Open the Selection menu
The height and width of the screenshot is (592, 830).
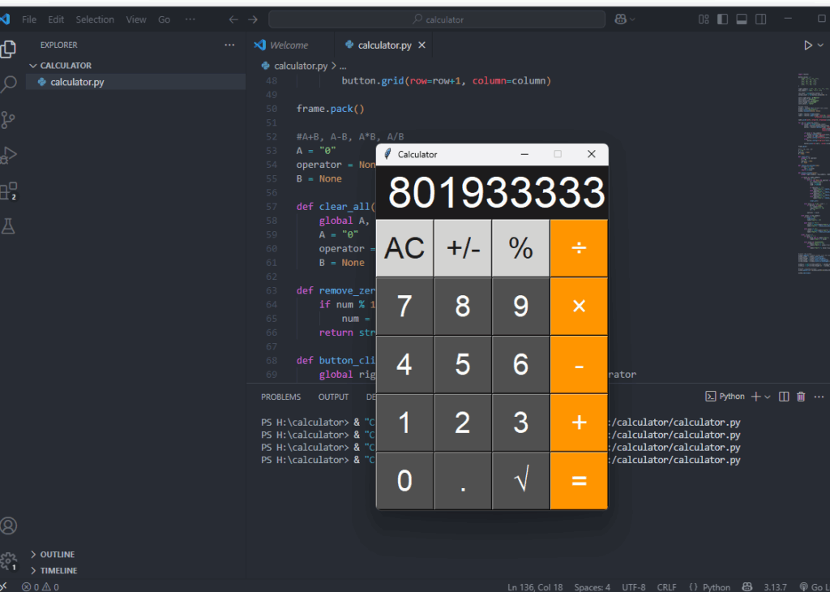click(x=95, y=19)
